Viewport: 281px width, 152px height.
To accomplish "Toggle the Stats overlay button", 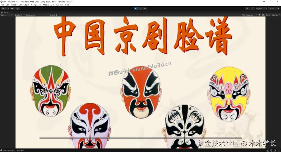I will click(x=268, y=15).
